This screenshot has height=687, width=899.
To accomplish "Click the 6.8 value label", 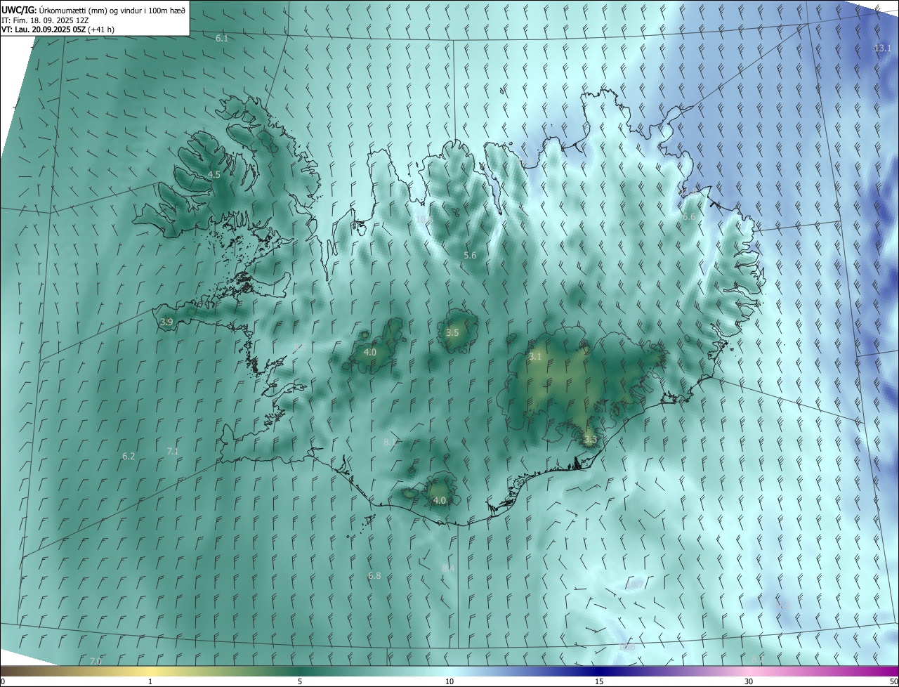I will [374, 575].
